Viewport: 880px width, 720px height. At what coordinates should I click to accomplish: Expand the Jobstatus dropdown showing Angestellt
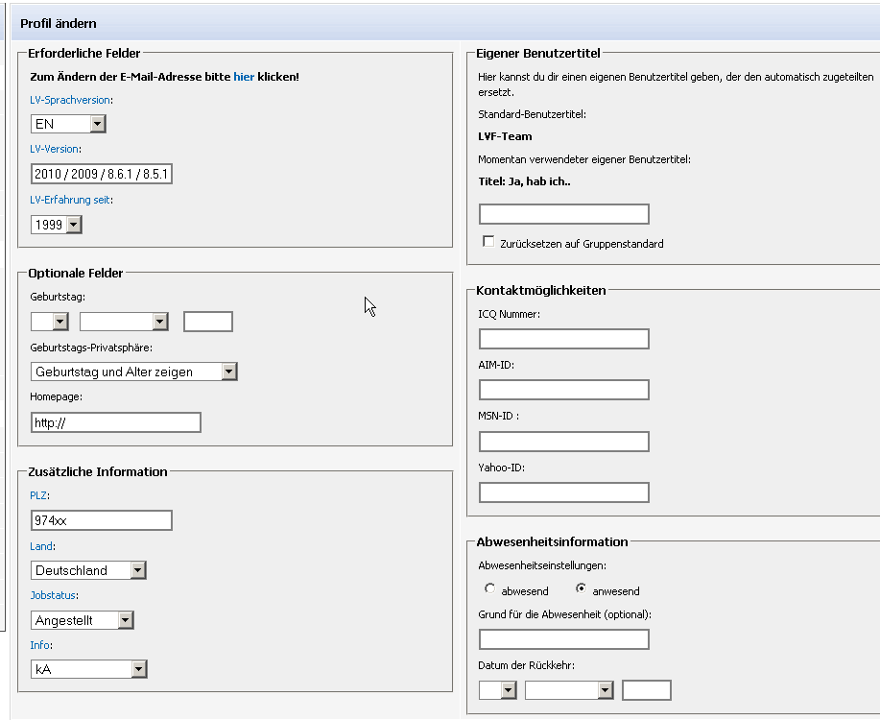point(82,620)
